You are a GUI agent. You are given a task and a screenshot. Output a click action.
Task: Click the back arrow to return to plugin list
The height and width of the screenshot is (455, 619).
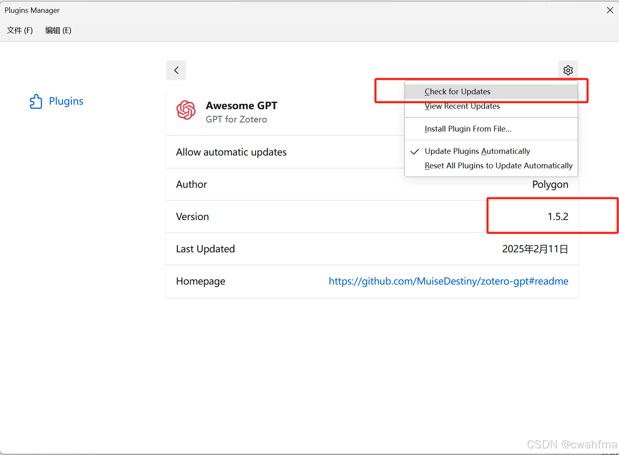[x=176, y=70]
